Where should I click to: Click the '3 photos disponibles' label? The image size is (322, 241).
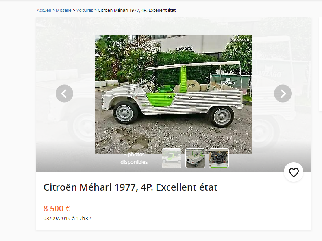coord(134,158)
